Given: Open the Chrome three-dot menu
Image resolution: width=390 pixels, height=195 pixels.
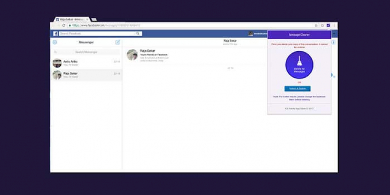Looking at the screenshot, I should 334,25.
